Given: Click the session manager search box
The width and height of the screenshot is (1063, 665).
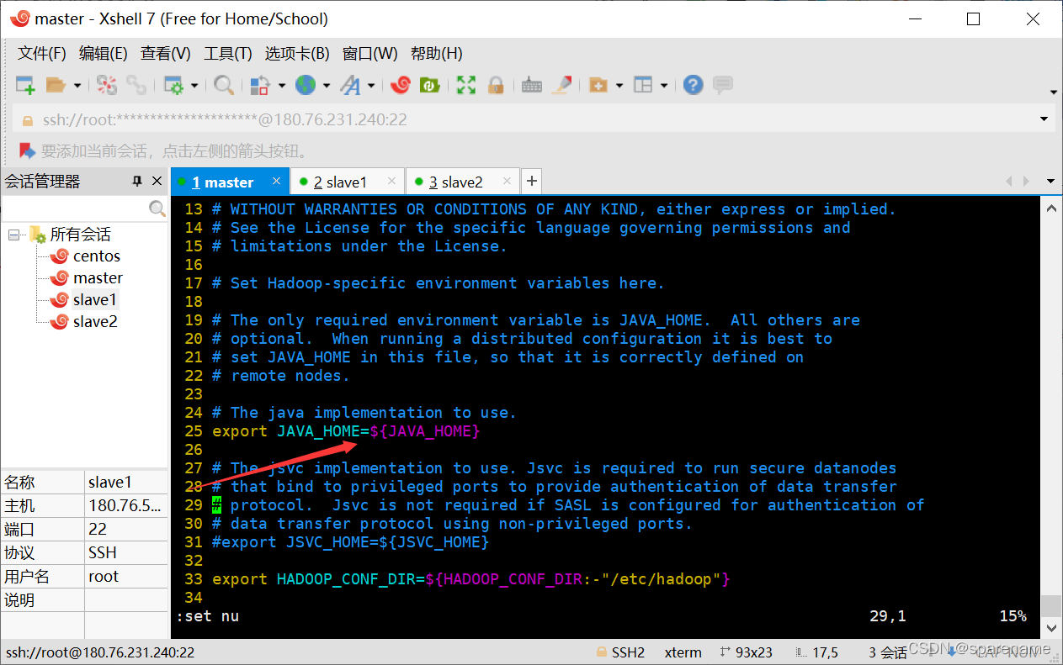Looking at the screenshot, I should point(74,208).
